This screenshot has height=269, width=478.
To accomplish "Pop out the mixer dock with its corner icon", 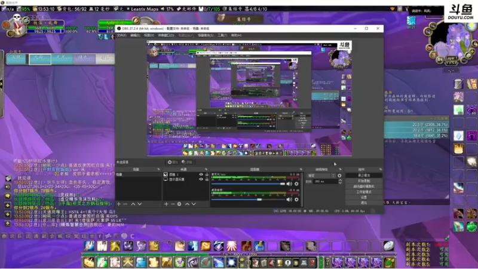I will tap(301, 169).
